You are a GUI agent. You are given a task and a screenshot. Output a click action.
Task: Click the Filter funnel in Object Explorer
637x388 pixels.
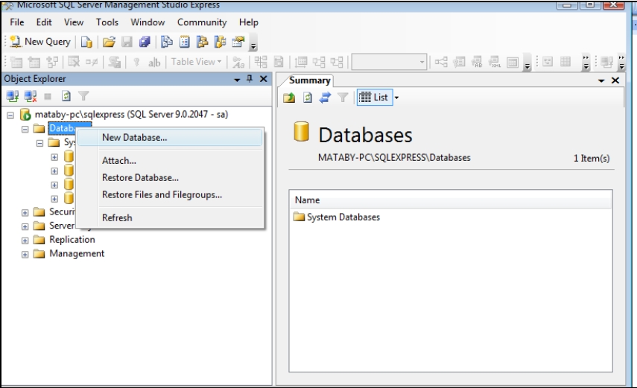(83, 96)
